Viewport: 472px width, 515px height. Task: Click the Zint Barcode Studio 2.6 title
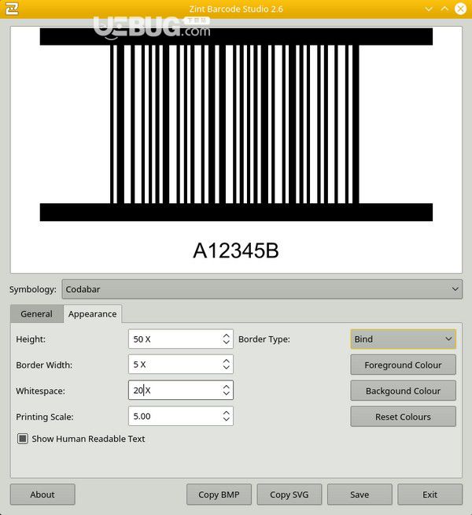click(236, 9)
